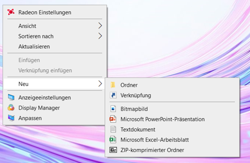The height and width of the screenshot is (163, 250).
Task: Create a new ZIP-komprimierter Ordner
Action: tap(172, 150)
